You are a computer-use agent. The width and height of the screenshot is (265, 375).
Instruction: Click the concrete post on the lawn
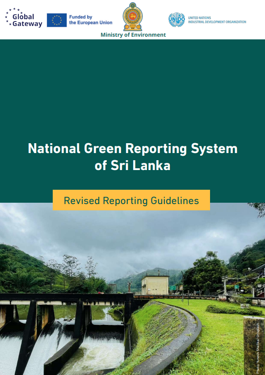pyautogui.click(x=254, y=345)
